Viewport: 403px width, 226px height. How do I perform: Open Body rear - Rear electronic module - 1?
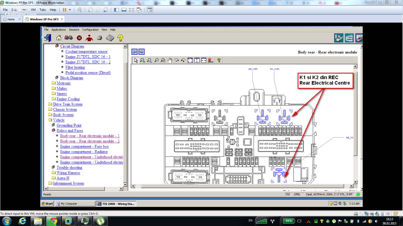pyautogui.click(x=90, y=136)
